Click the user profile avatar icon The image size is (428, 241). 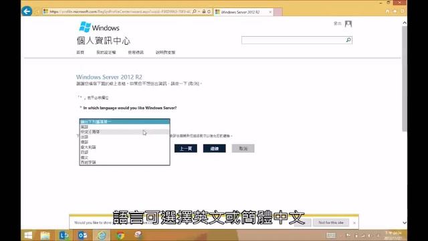point(348,24)
